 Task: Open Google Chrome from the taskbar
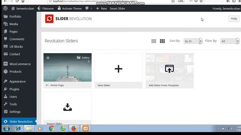click(52, 129)
